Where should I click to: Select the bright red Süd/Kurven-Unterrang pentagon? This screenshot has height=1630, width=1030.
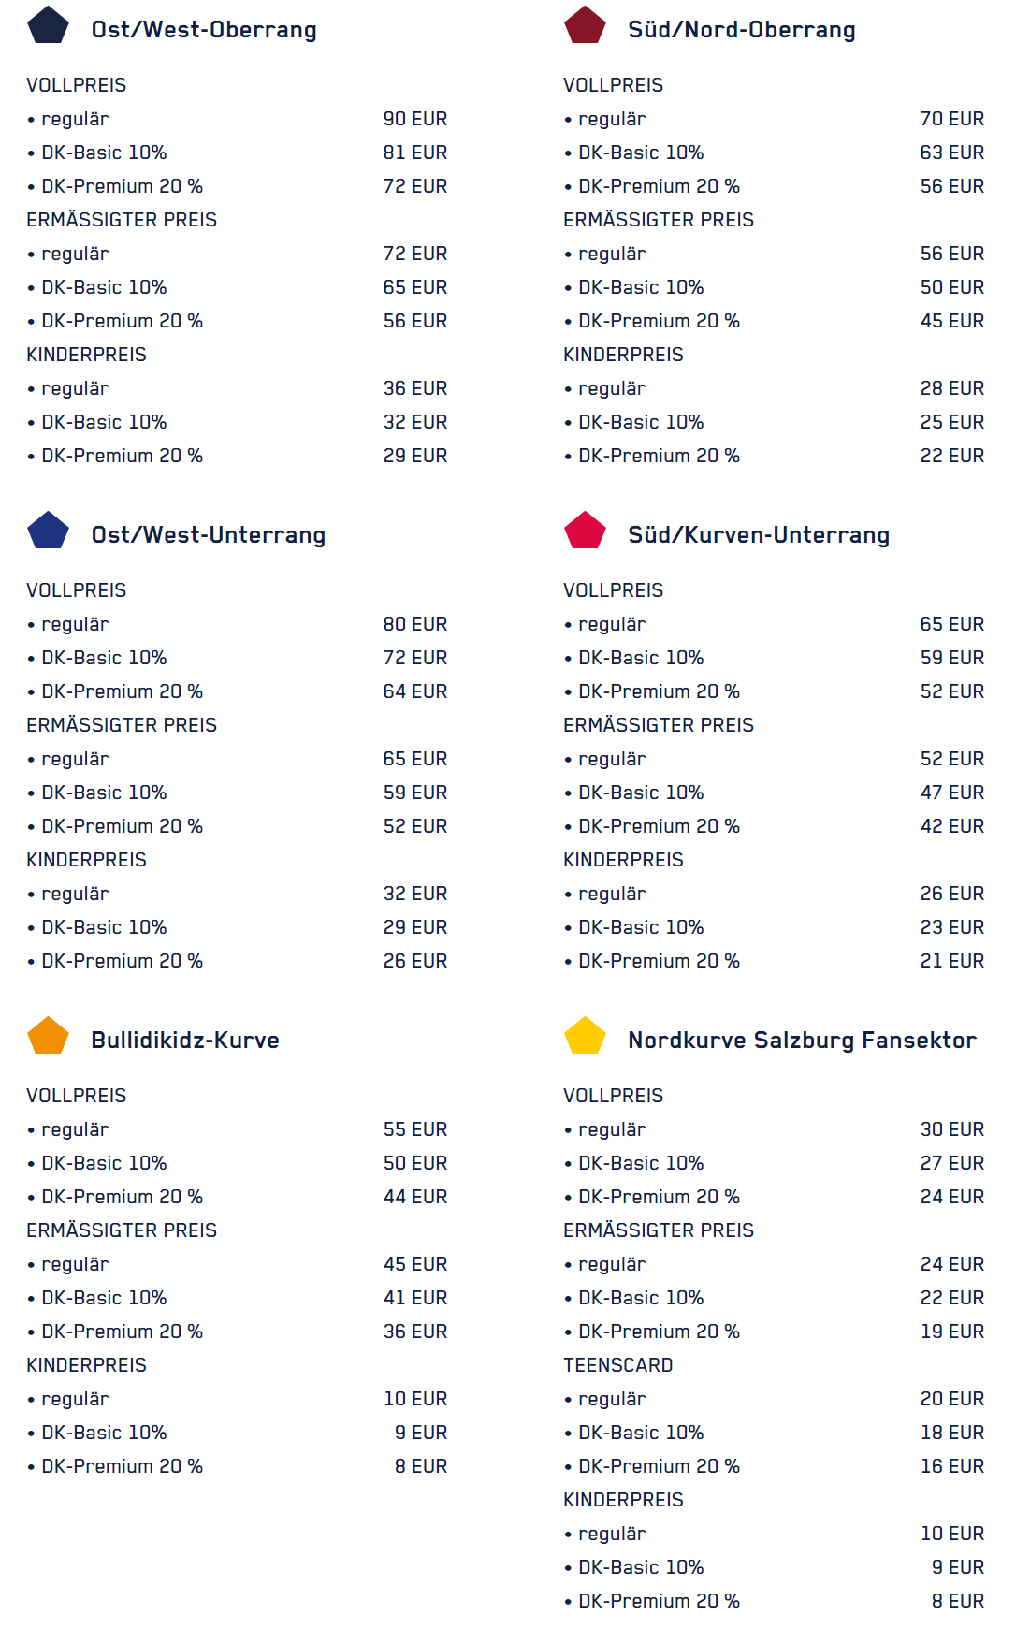point(585,531)
